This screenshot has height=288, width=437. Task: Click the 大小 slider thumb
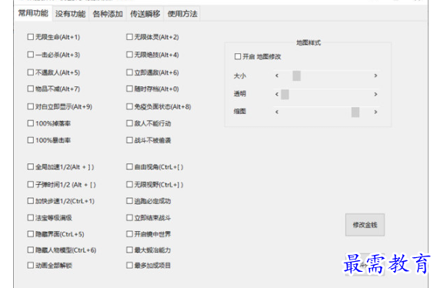click(296, 75)
